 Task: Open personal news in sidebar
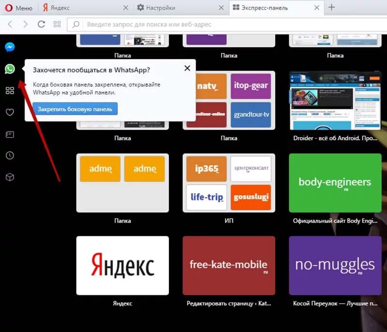(10, 134)
